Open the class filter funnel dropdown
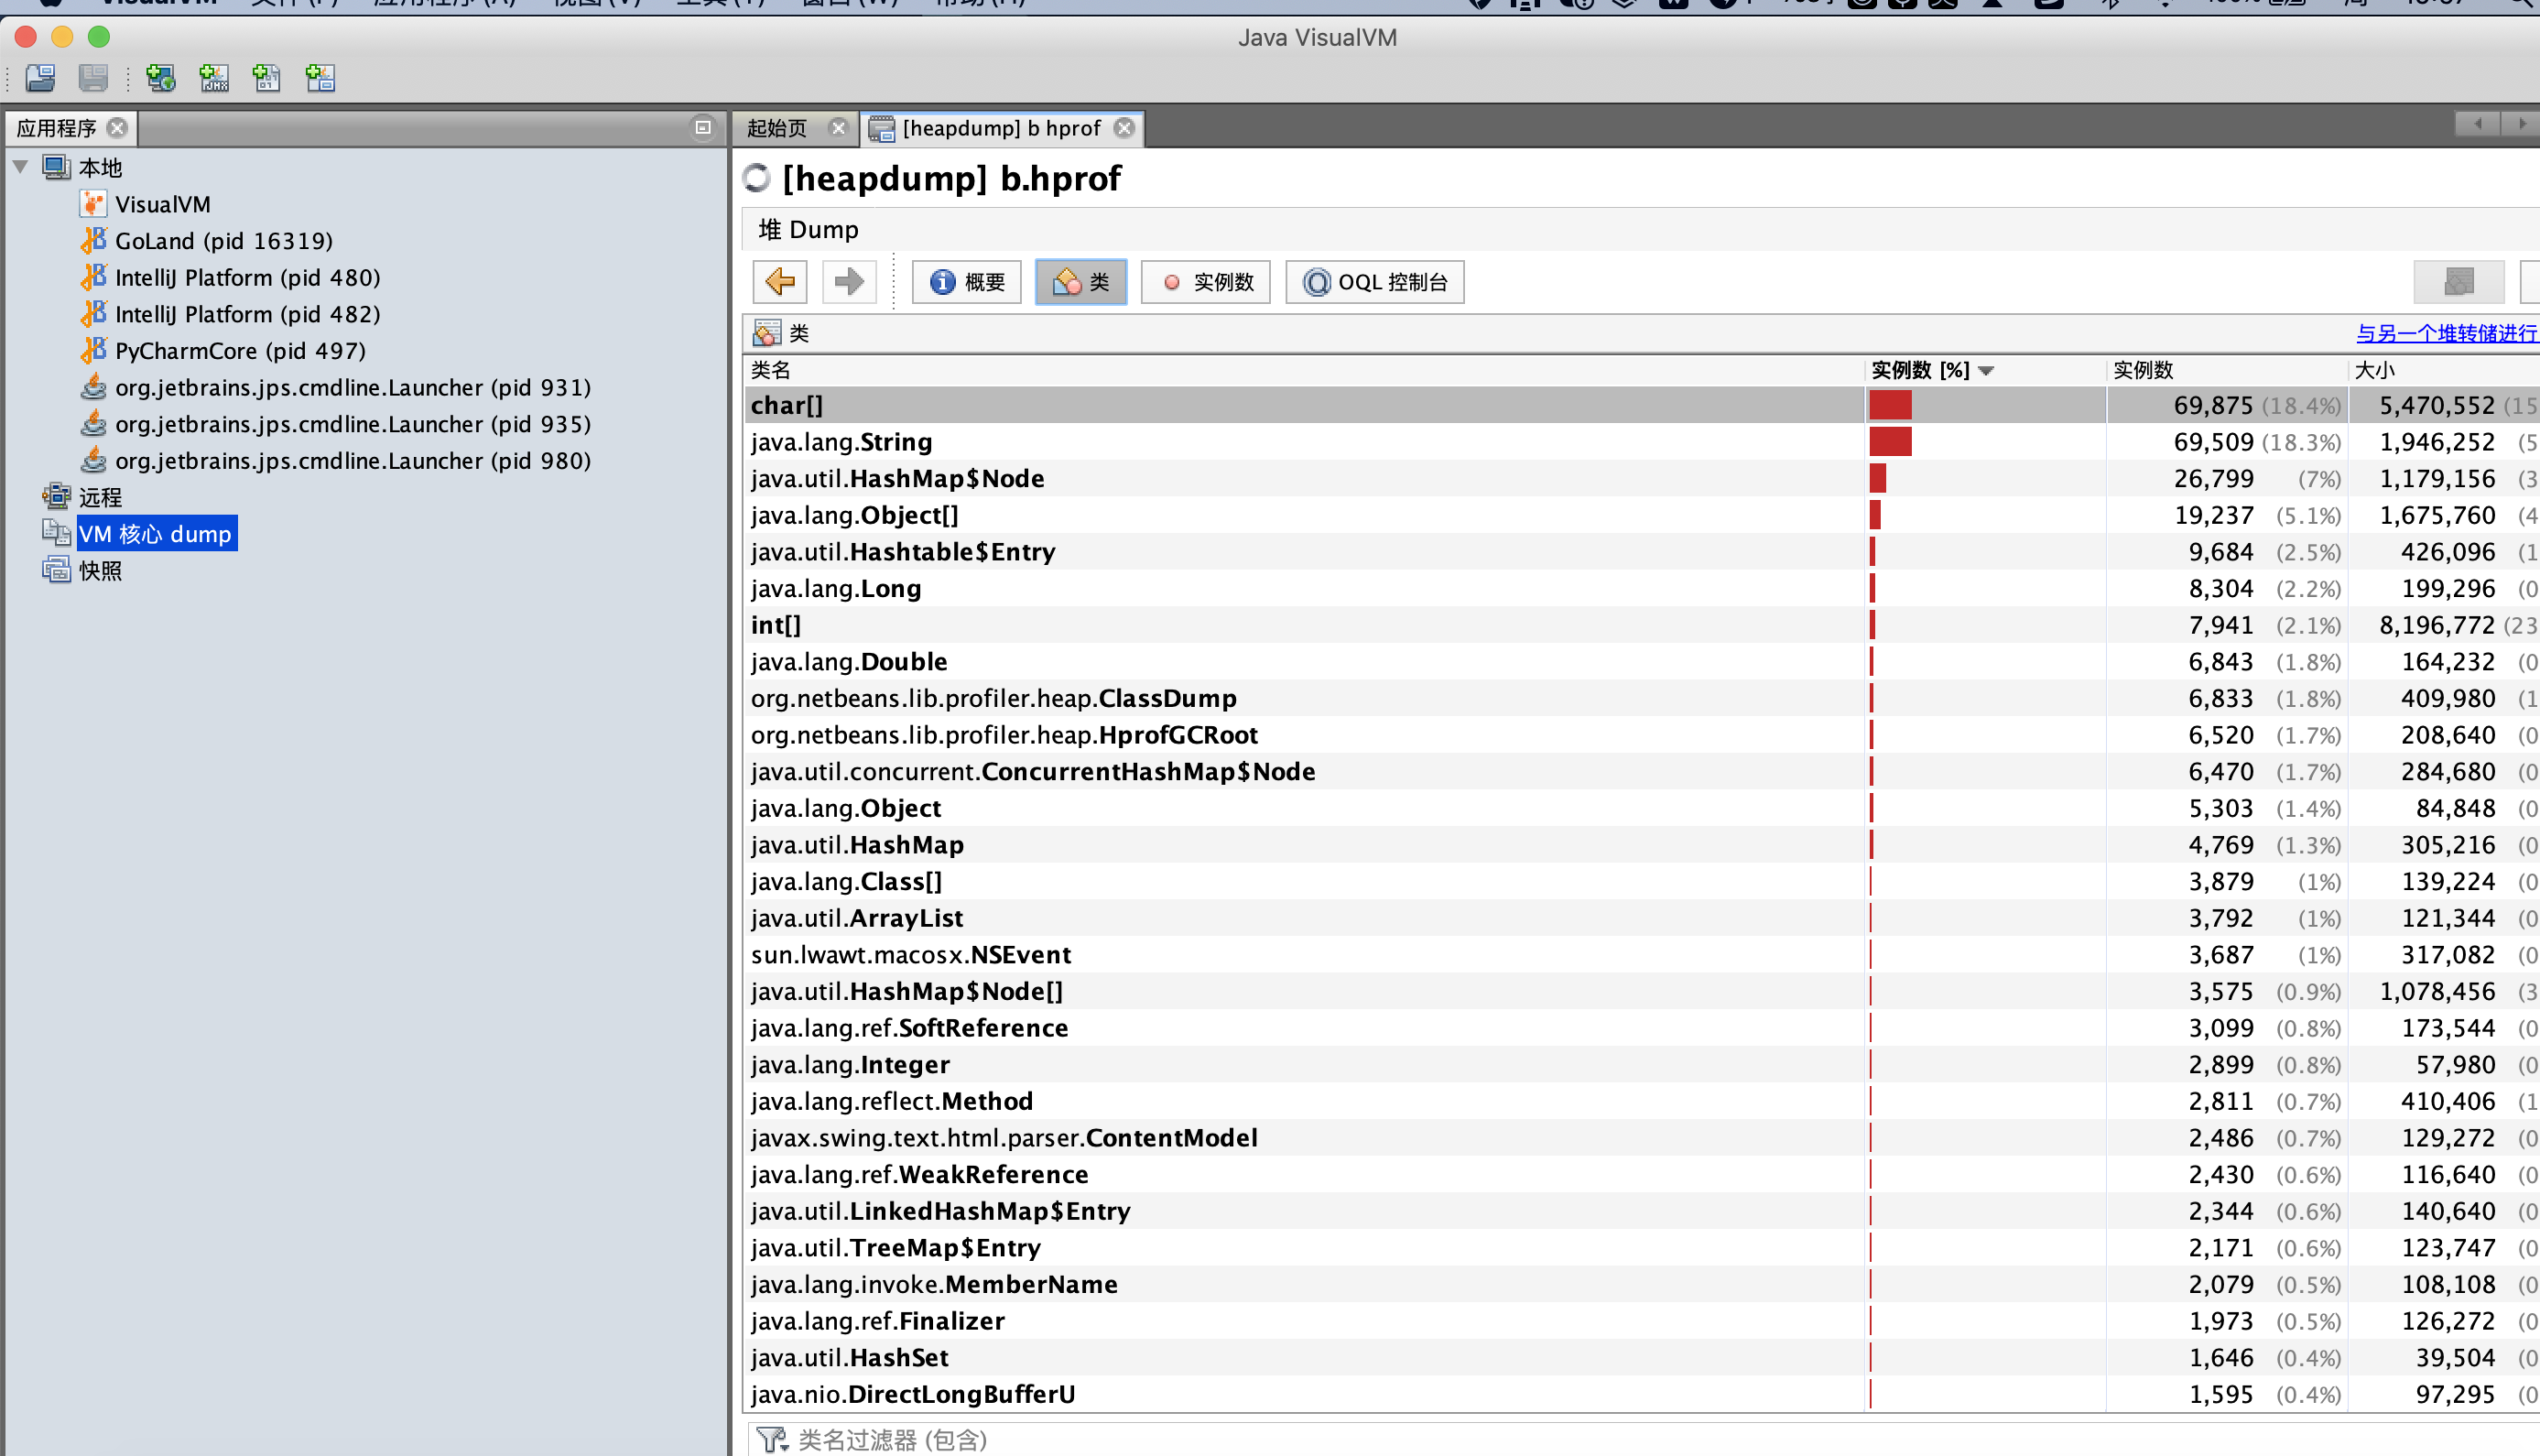The width and height of the screenshot is (2540, 1456). (x=773, y=1440)
